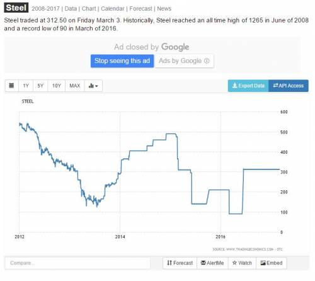Open the Data tab link
This screenshot has height=281, width=315.
pos(71,9)
